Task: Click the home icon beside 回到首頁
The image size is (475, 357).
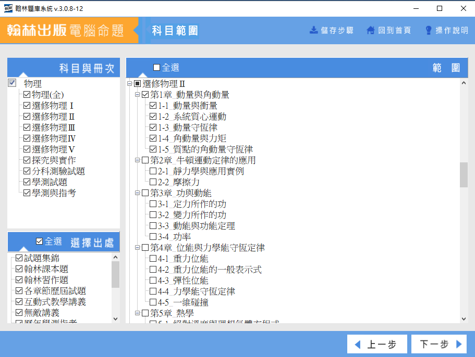Action: 371,30
